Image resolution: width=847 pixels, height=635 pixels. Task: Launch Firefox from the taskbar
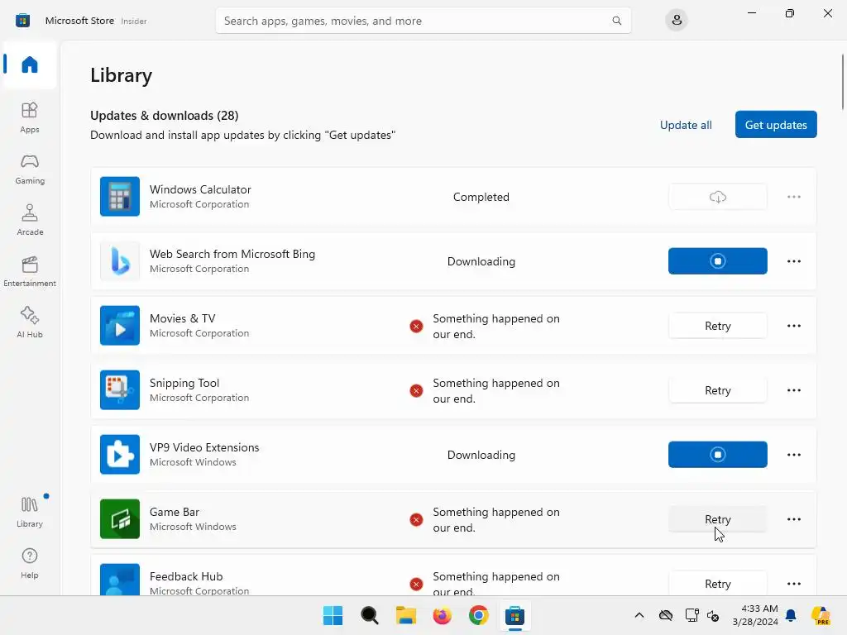click(442, 615)
